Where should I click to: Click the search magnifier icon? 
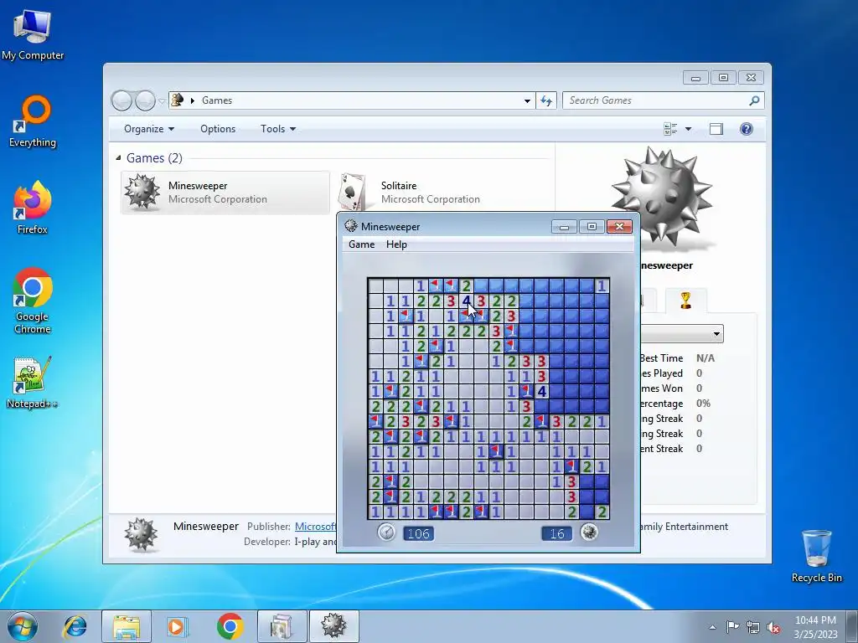pyautogui.click(x=754, y=100)
